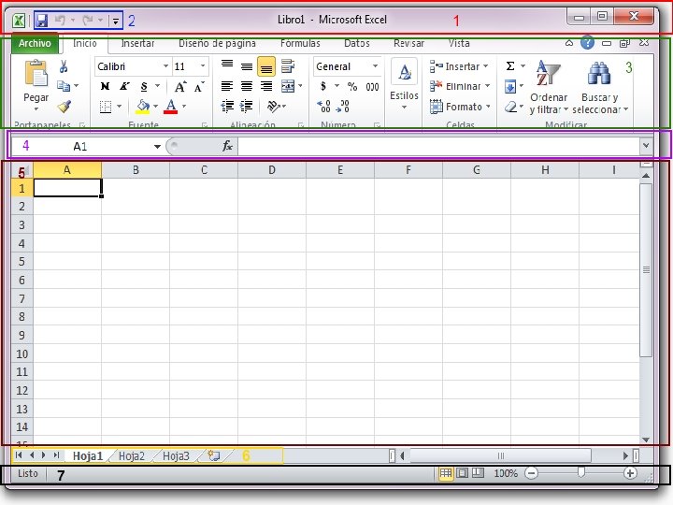The image size is (673, 505).
Task: Click the Save icon in quick access toolbar
Action: (42, 21)
